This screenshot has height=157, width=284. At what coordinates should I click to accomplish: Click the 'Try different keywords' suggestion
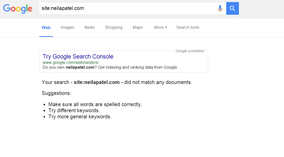(74, 110)
